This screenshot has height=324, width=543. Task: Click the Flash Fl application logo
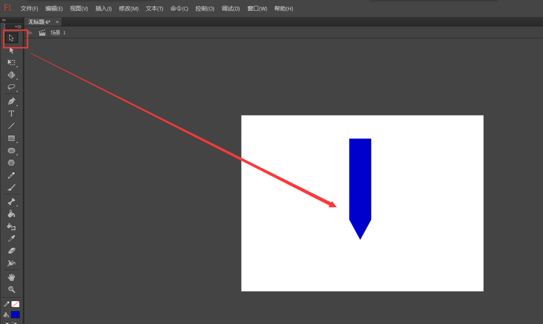pos(7,8)
